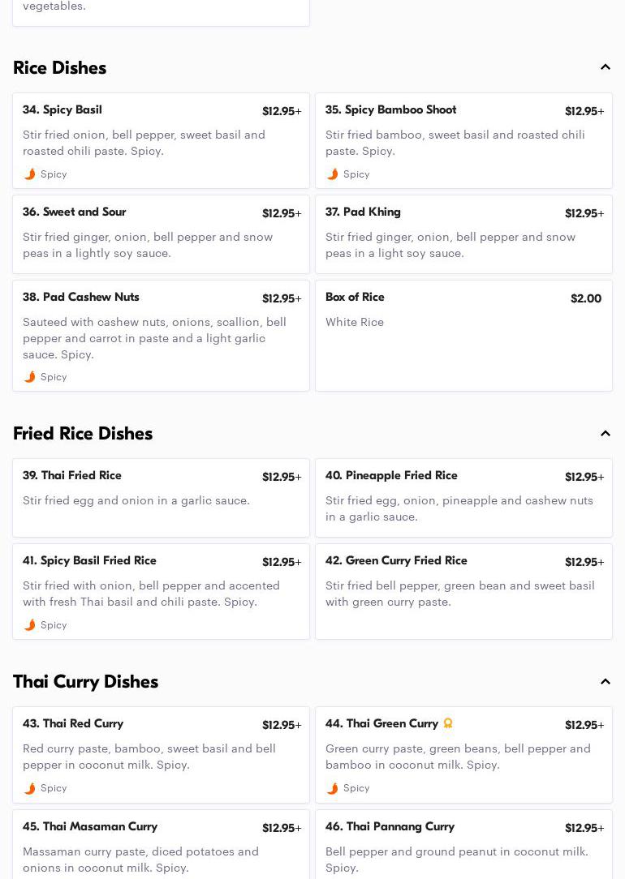Select the Box of Rice item
Screen dimensions: 625x879
[463, 336]
